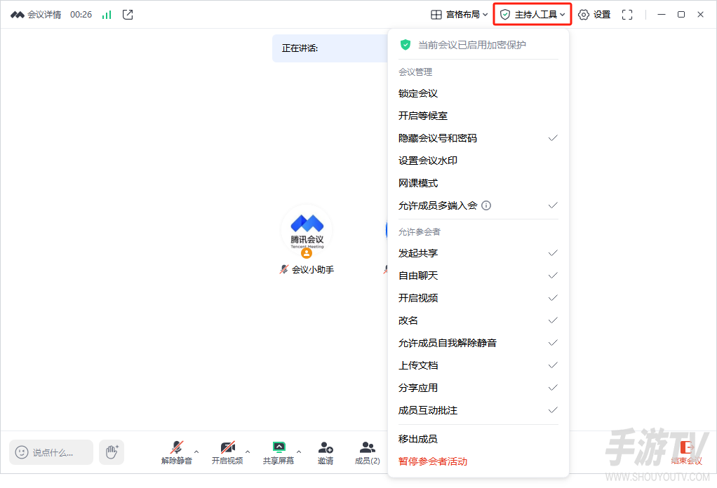Expand share options arrow beside 共享屏幕
717x488 pixels.
pos(299,452)
